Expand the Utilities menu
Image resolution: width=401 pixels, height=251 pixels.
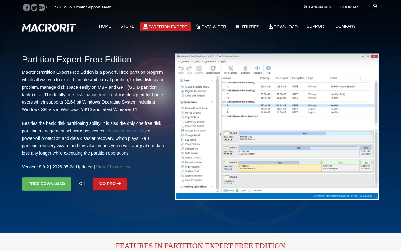247,27
